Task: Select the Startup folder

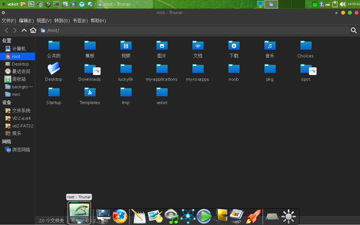Action: (54, 96)
